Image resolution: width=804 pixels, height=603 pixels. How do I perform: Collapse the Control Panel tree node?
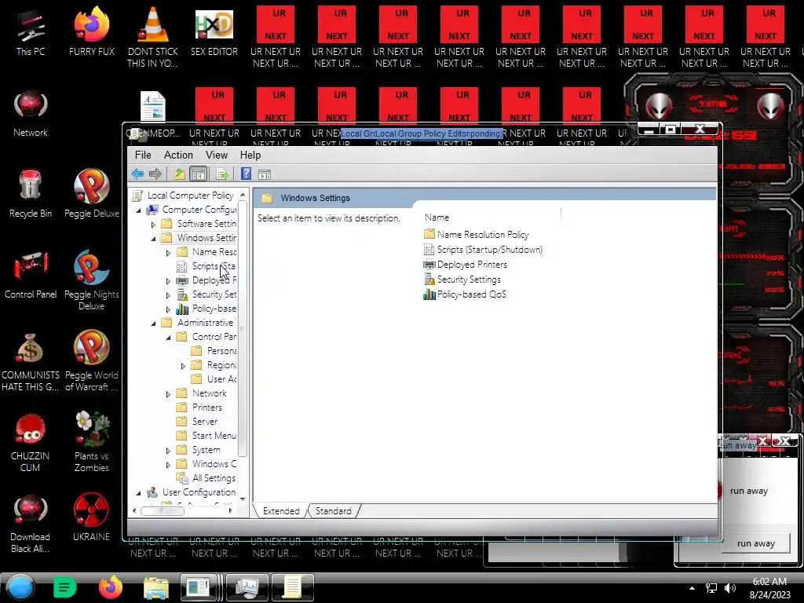[x=168, y=338]
